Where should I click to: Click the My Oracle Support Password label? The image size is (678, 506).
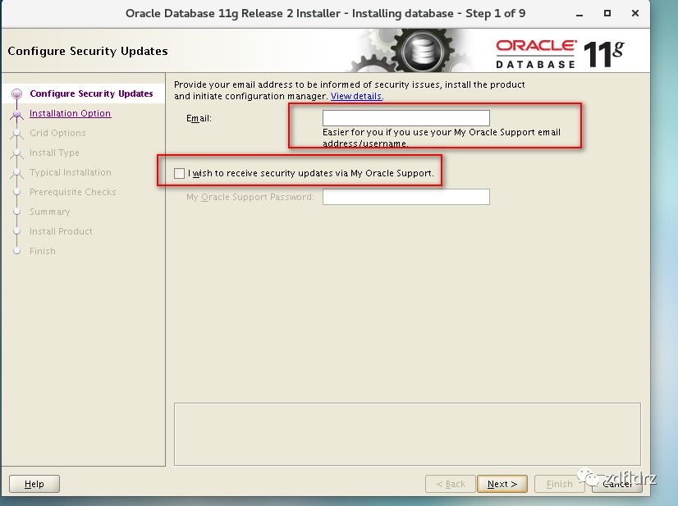(250, 197)
